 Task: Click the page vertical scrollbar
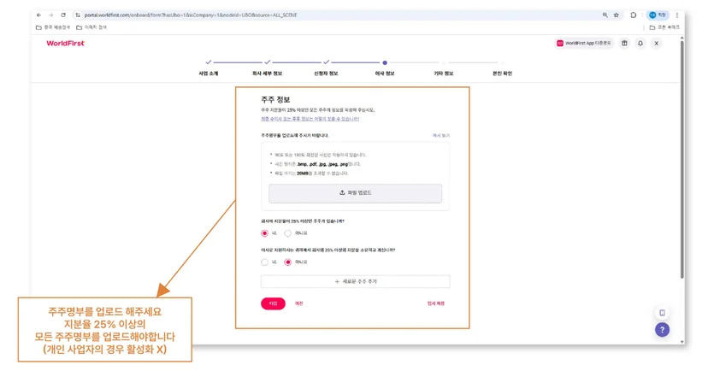(x=681, y=158)
